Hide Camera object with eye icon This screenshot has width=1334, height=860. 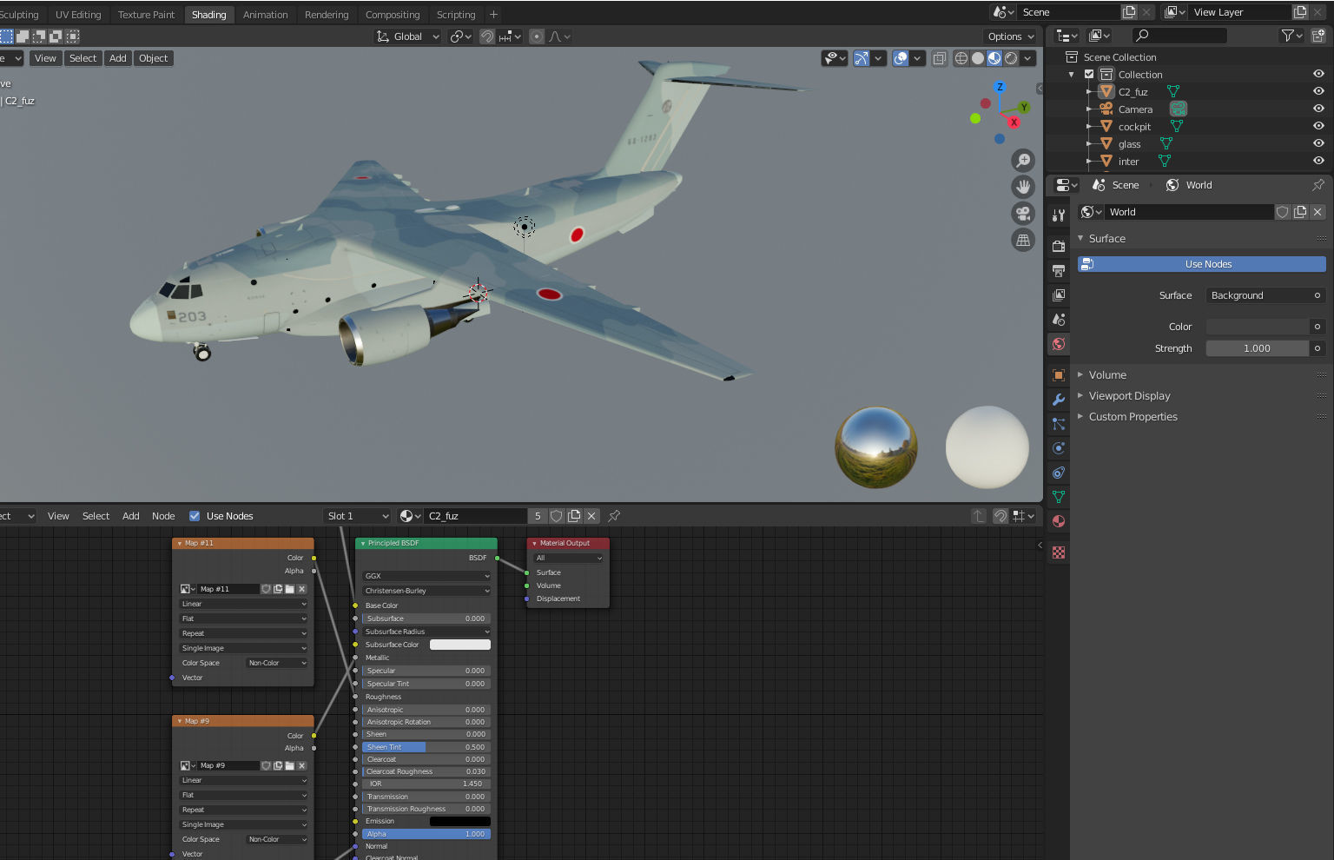pyautogui.click(x=1318, y=109)
